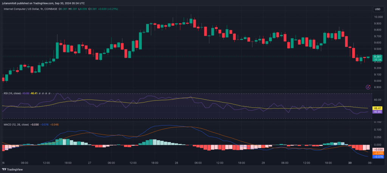Click the +0.020 (+0.21%) change value
This screenshot has height=173, width=387.
tap(108, 9)
